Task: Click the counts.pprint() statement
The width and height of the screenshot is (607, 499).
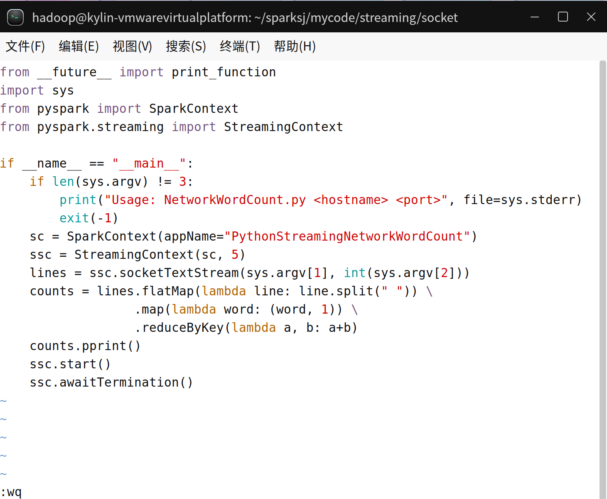Action: (85, 346)
